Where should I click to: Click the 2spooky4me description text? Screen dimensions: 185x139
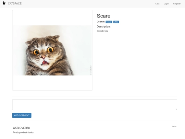pos(102,31)
